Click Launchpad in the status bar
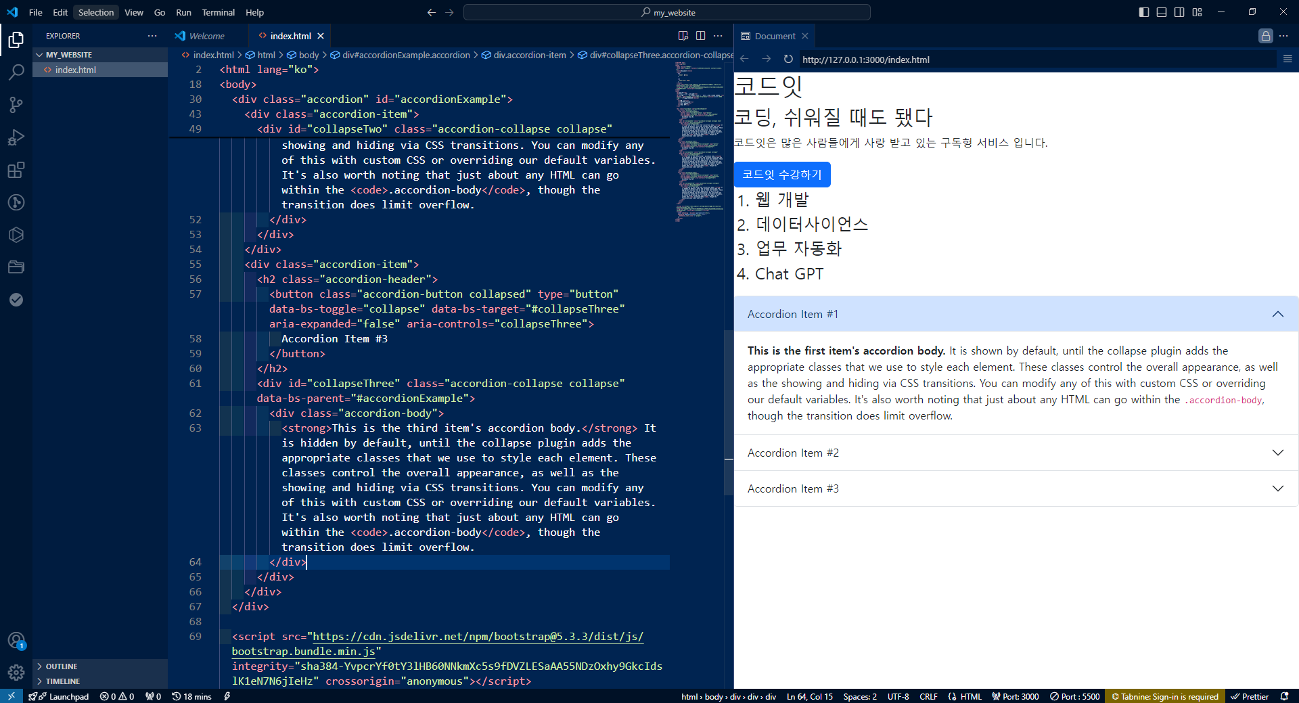 [x=59, y=696]
